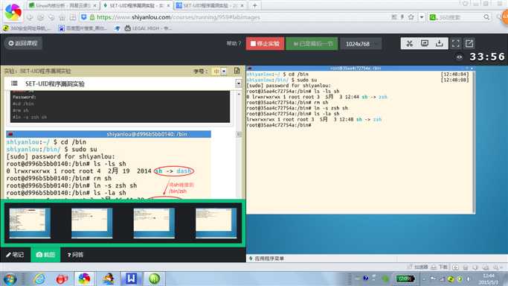Image resolution: width=508 pixels, height=286 pixels.
Task: Click the taskbar clock
Action: (x=489, y=279)
